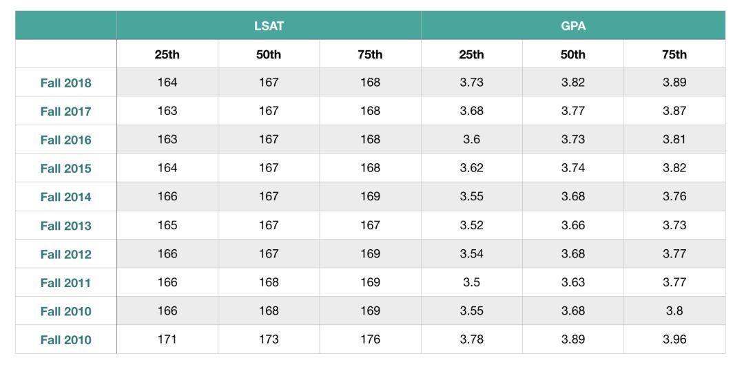Click the cell showing 3.96
This screenshot has height=369, width=744.
click(674, 339)
